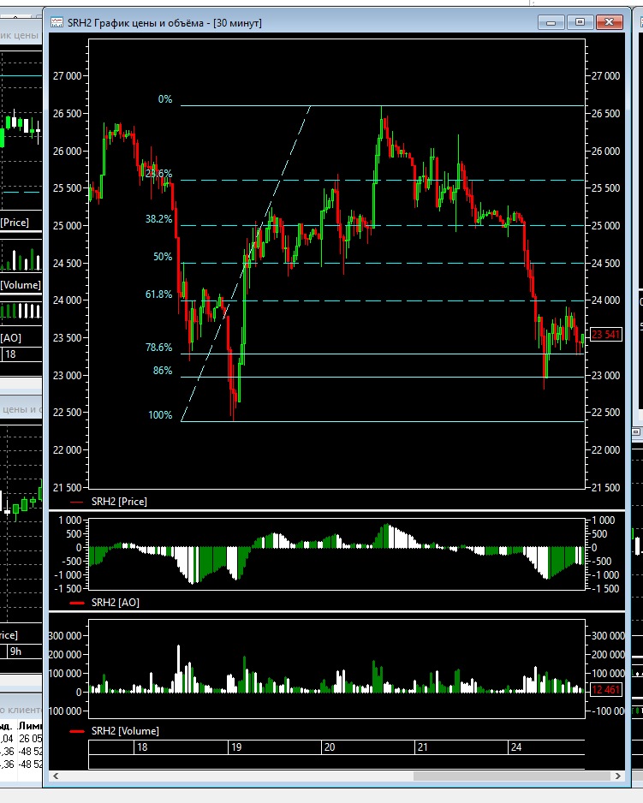Click 26 500 on the right price axis
The width and height of the screenshot is (643, 803).
point(605,114)
